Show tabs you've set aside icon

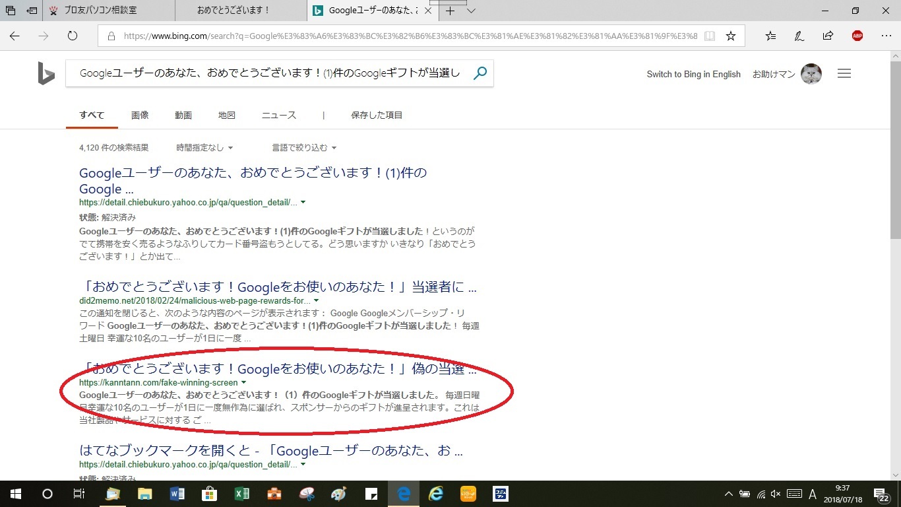[x=11, y=11]
